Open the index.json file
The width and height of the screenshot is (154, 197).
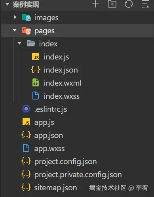point(61,70)
